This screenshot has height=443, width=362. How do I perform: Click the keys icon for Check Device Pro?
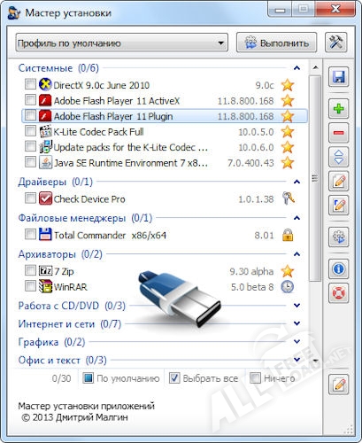(288, 198)
